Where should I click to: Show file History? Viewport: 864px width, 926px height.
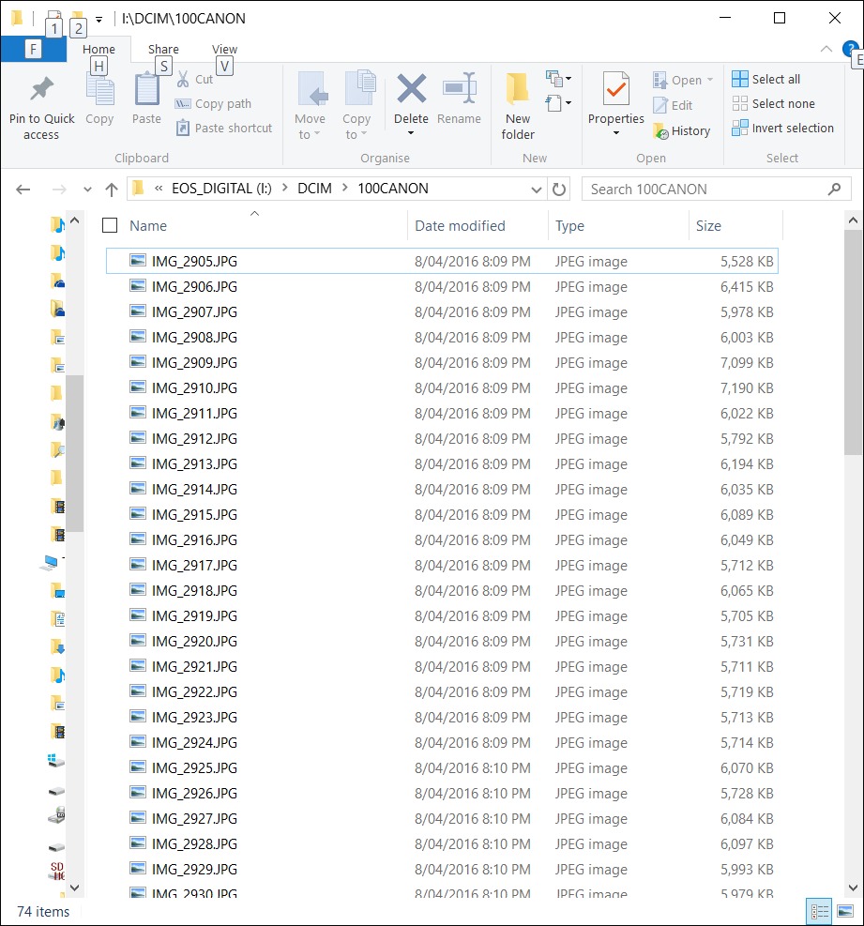point(681,131)
